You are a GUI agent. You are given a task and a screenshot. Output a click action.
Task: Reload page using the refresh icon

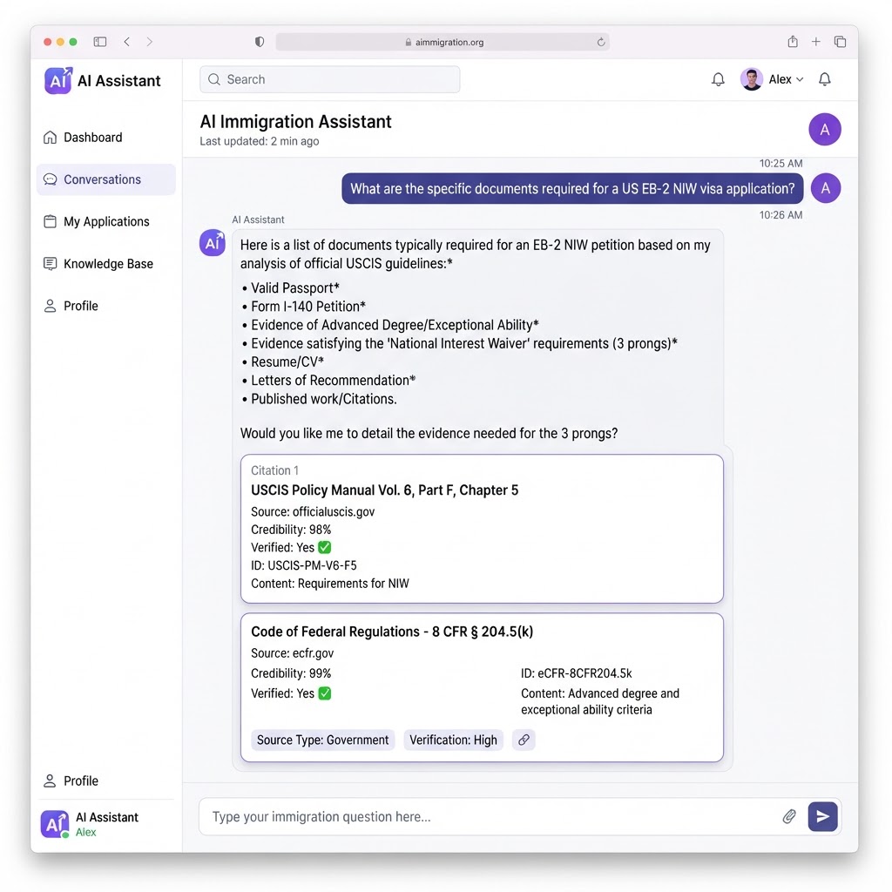[x=601, y=42]
